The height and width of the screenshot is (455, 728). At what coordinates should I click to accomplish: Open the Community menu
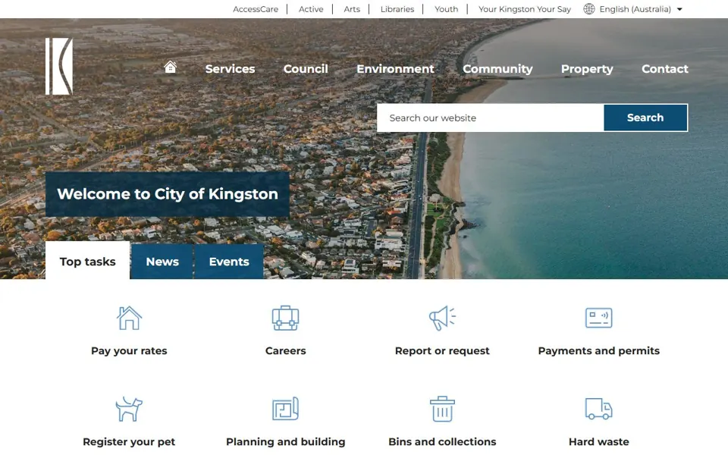pyautogui.click(x=497, y=69)
